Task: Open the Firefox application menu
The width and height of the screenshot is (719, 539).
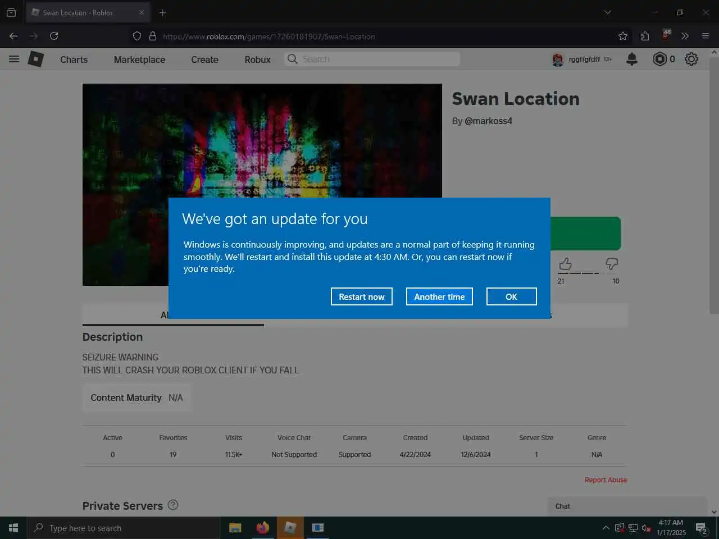Action: click(706, 36)
